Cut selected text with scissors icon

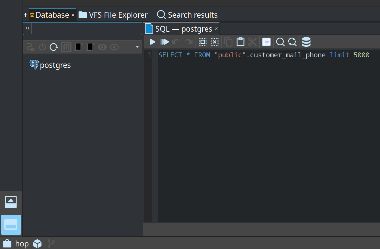coord(252,42)
